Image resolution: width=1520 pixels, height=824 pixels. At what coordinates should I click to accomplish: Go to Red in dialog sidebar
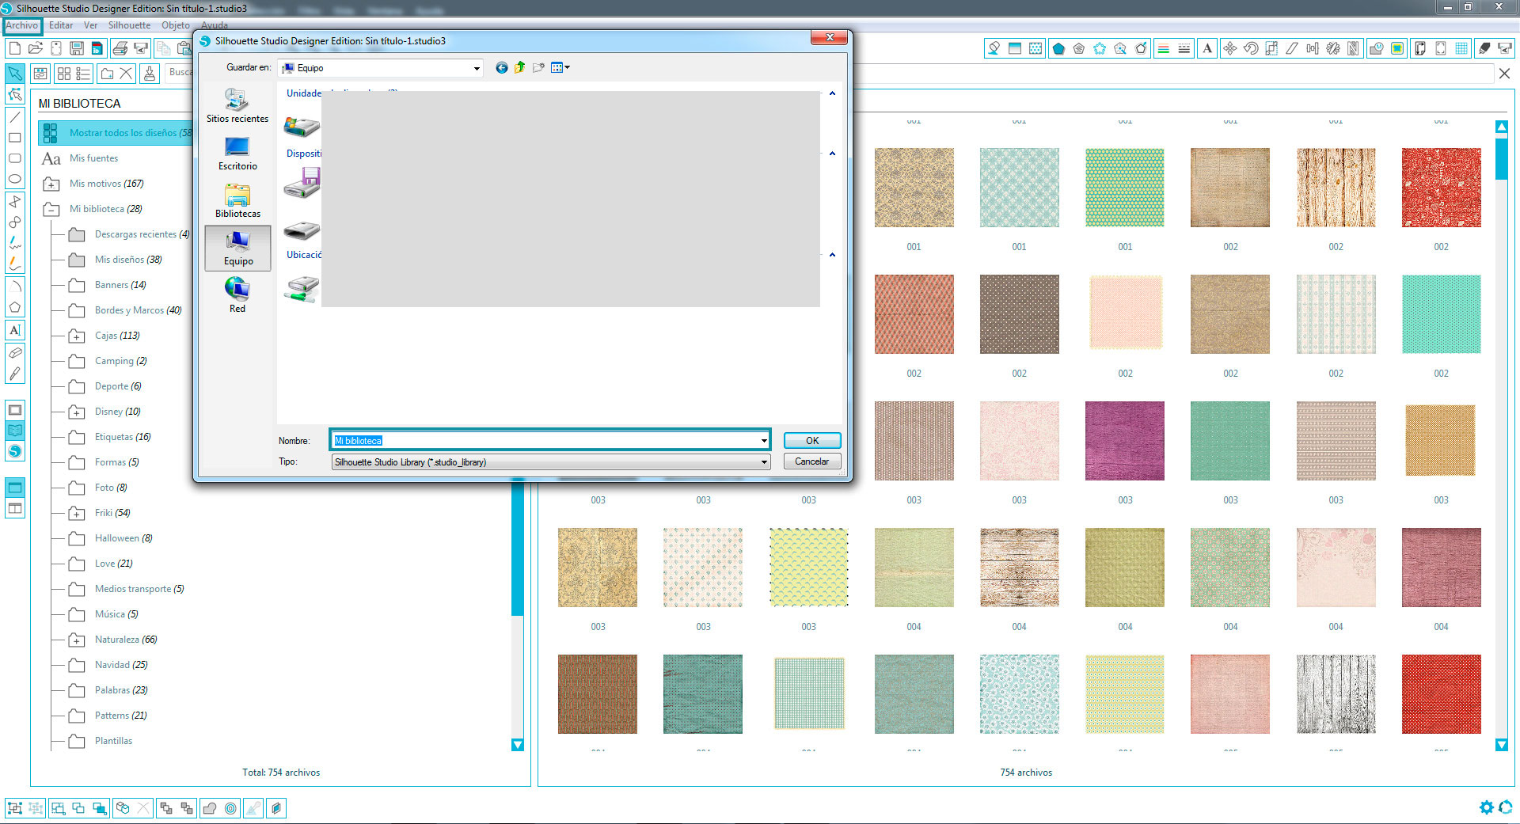click(237, 296)
